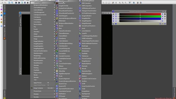Viewport: 176px width, 99px height.
Task: Expand the Process Icons submenu
Action: (x=43, y=91)
